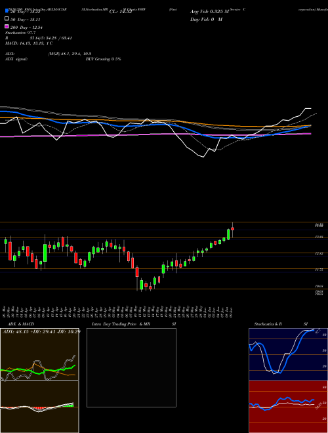
Task: Select the 'Stochastics: 97.7' value
Action: click(x=20, y=33)
